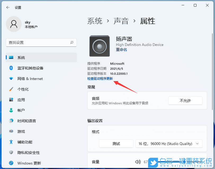Viewport: 215px width, 169px height.
Task: Open the audio format dropdown
Action: (x=169, y=144)
